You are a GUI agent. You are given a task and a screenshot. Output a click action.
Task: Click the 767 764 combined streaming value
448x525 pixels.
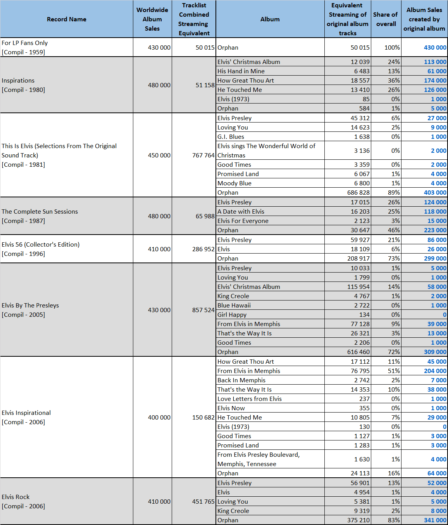pos(194,155)
